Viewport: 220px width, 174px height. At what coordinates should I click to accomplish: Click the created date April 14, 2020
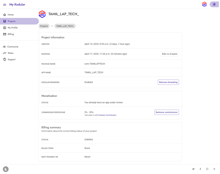coord(107,44)
